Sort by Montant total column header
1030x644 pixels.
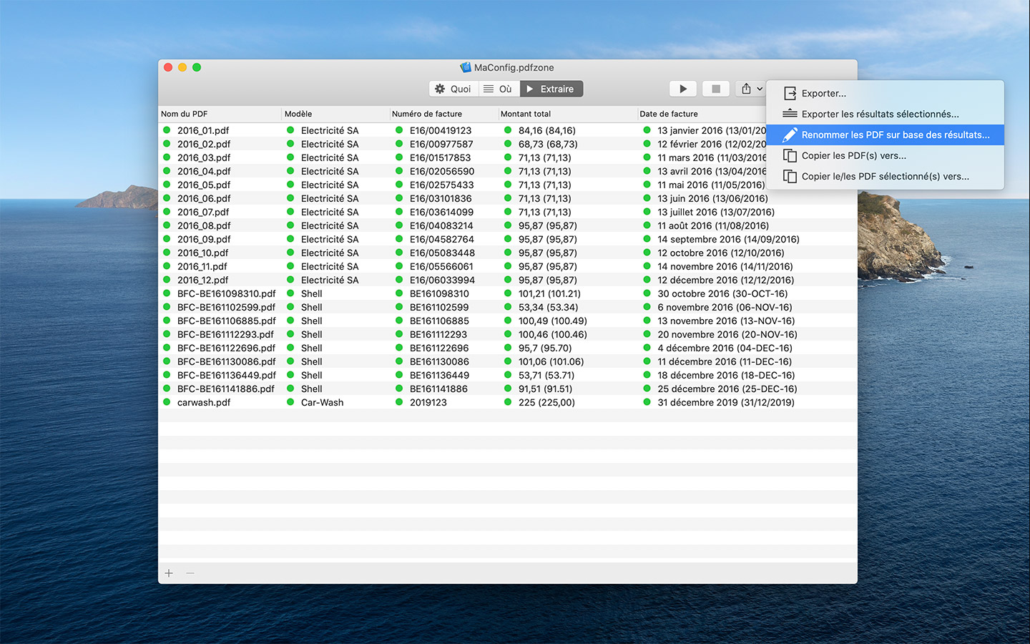click(x=526, y=114)
